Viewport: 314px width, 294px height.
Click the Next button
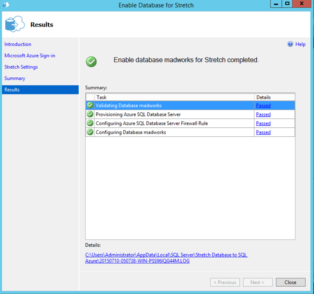pyautogui.click(x=258, y=282)
